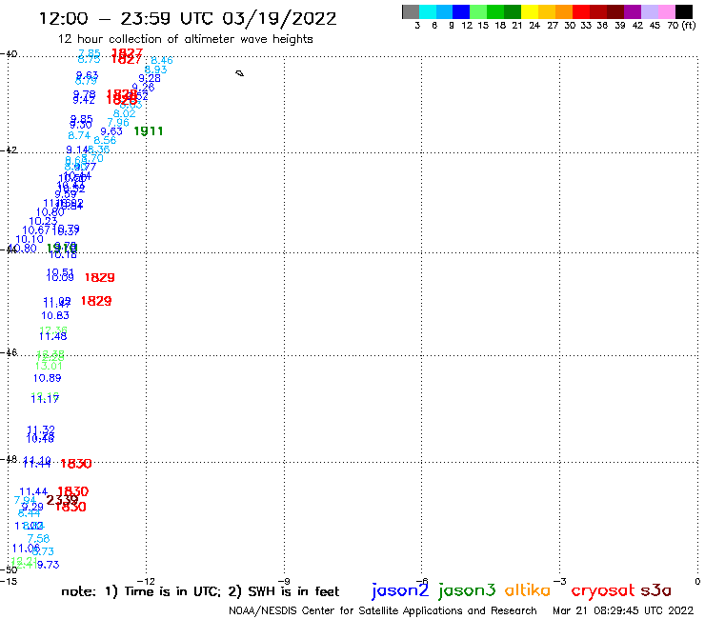Click the jason3 satellite legend label
Screen dimensions: 705x619
467,590
